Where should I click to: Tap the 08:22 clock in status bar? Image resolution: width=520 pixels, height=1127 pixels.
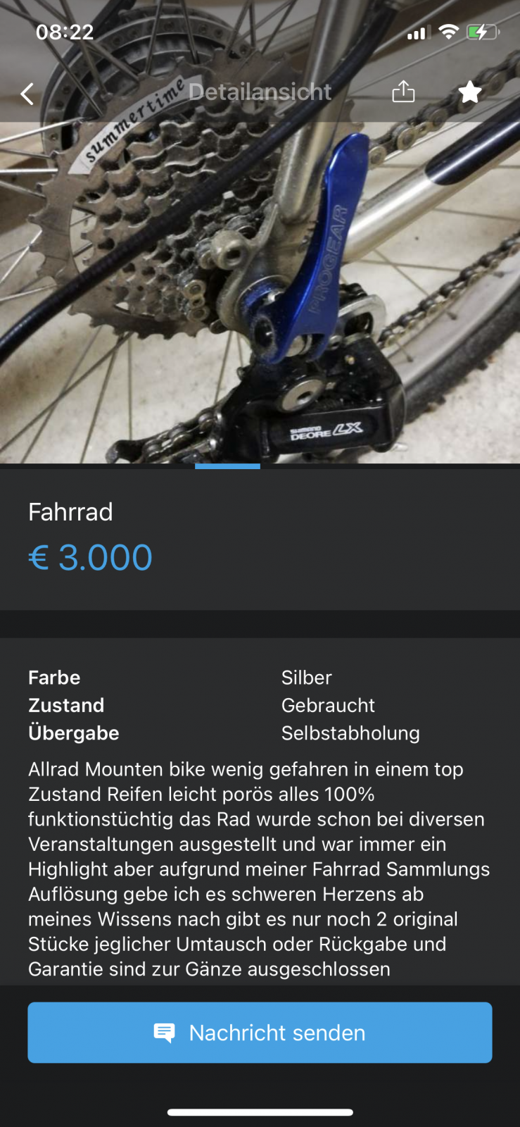point(65,32)
